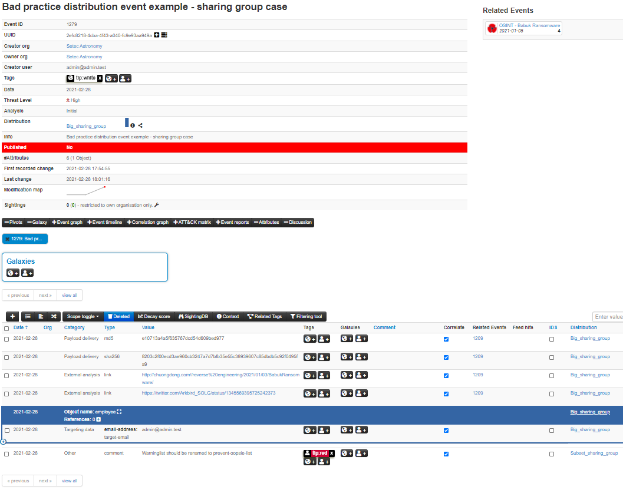Screen dimensions: 623x490
Task: Add a galaxy cluster in the Galaxies panel
Action: click(x=12, y=273)
